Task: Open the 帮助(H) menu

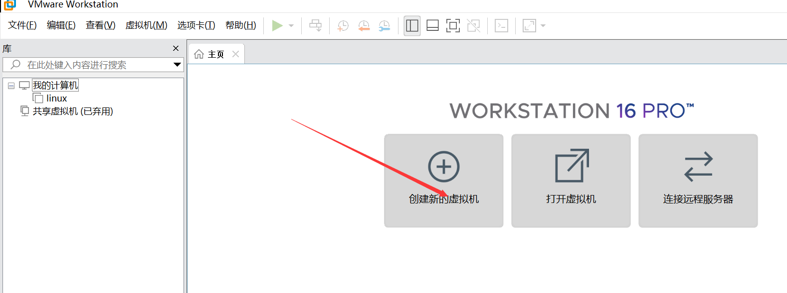Action: pos(240,25)
